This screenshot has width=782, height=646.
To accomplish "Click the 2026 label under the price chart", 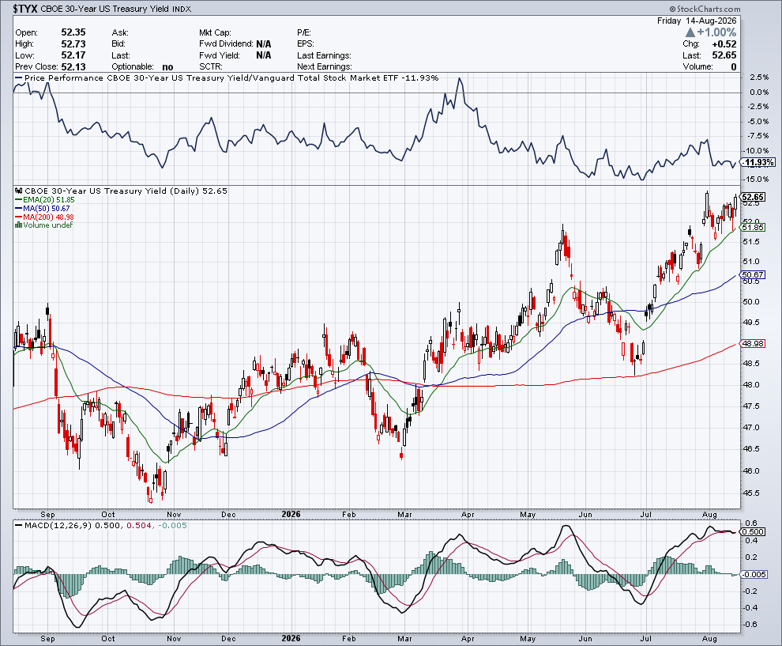I will click(291, 514).
